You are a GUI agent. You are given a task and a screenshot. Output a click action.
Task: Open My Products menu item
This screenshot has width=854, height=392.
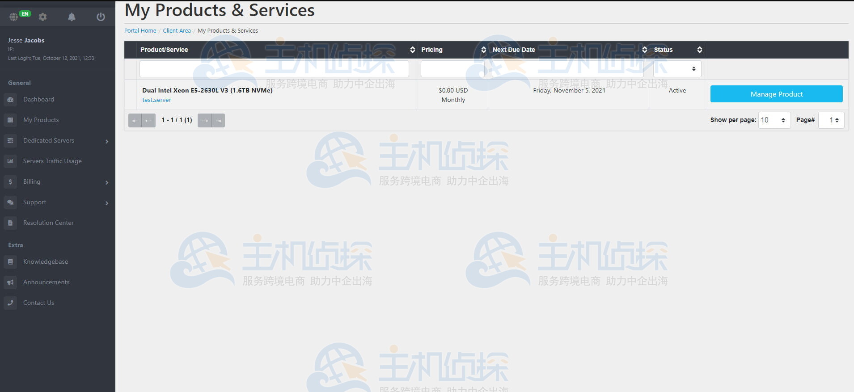pyautogui.click(x=41, y=120)
